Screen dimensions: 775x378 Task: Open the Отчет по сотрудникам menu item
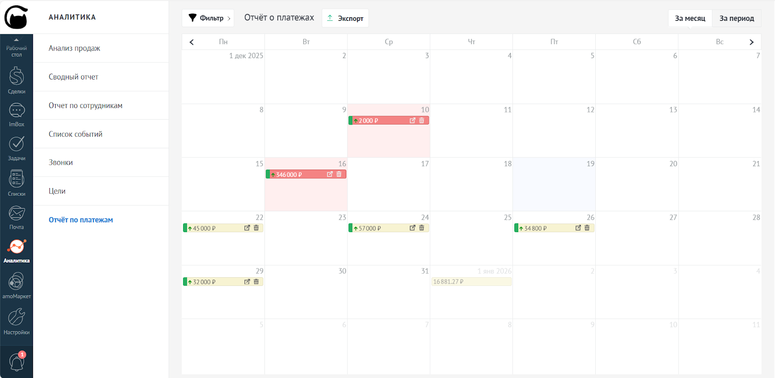(86, 106)
